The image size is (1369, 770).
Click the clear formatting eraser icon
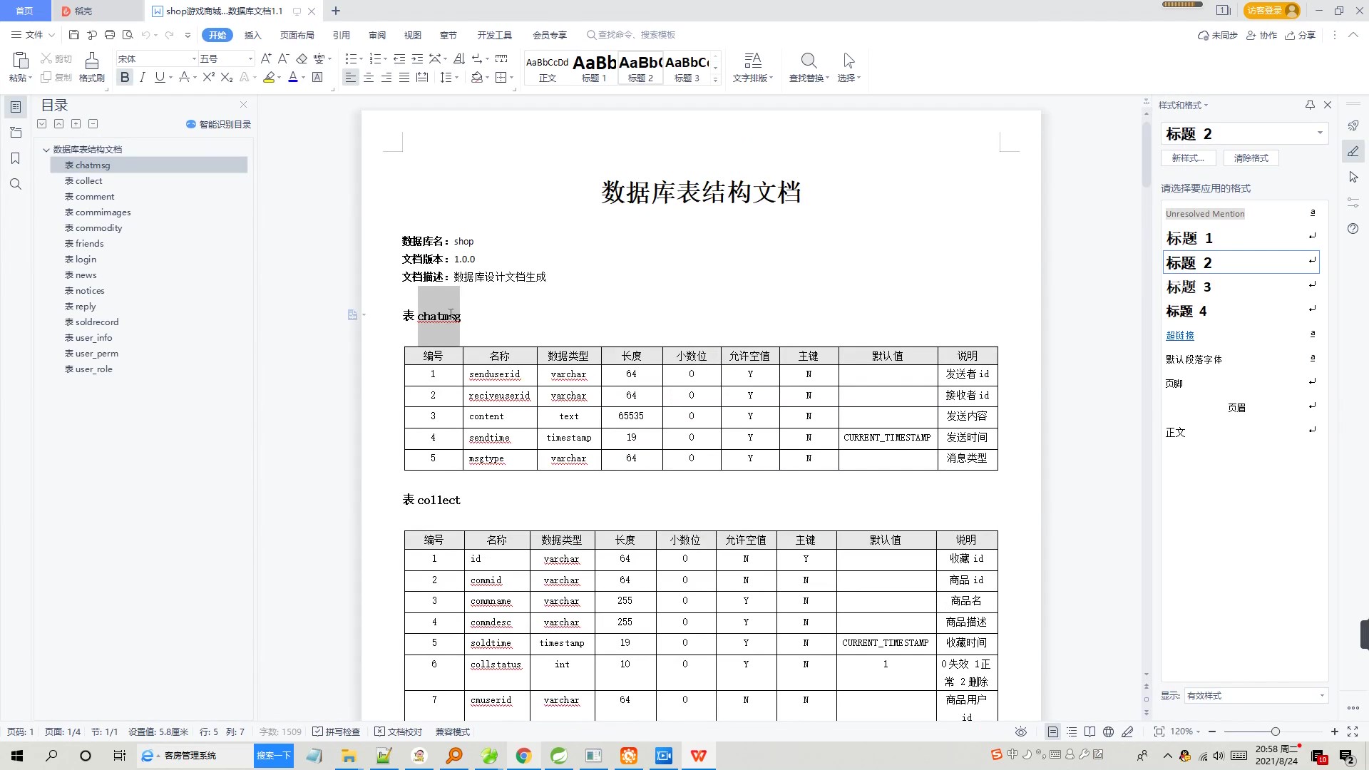point(302,58)
